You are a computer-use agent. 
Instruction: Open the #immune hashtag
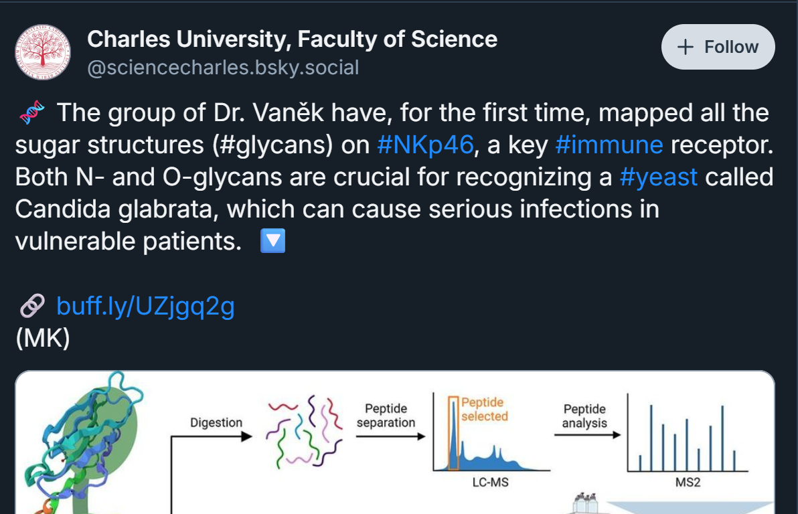coord(609,145)
